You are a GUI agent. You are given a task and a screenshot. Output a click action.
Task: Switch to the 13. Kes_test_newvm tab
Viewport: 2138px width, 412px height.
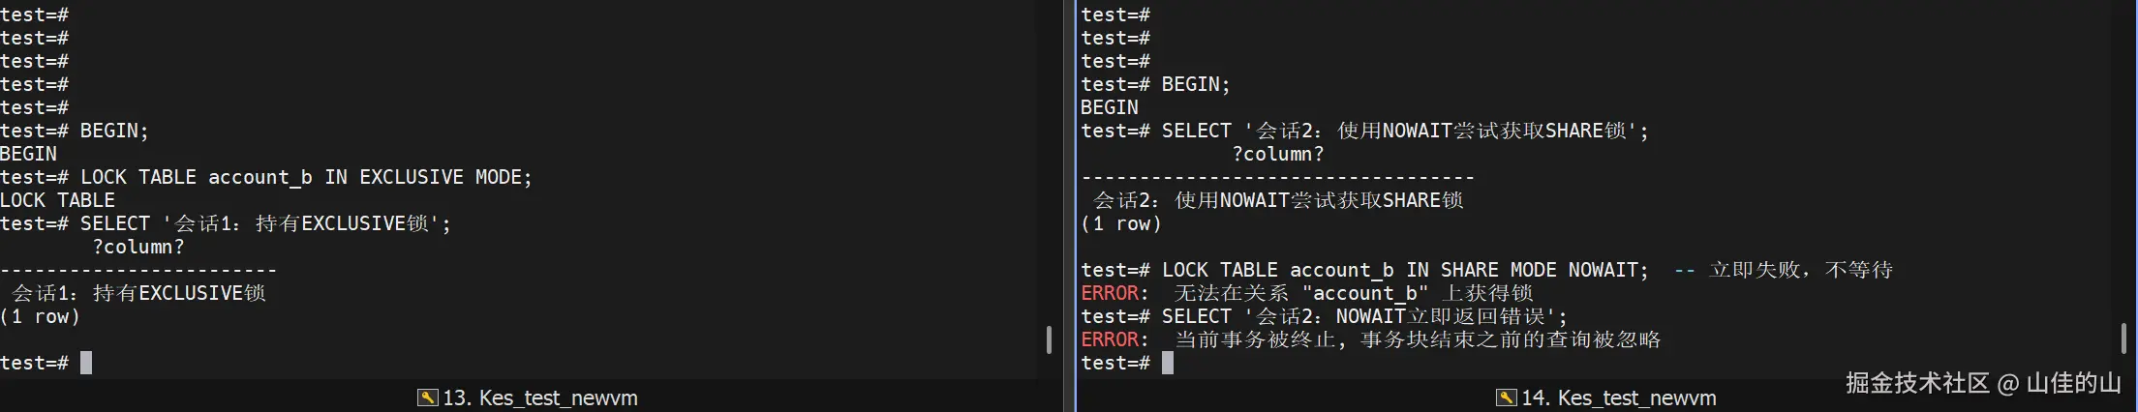539,397
